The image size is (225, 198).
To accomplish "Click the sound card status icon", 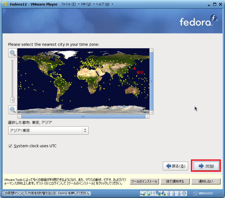I will pyautogui.click(x=163, y=193).
